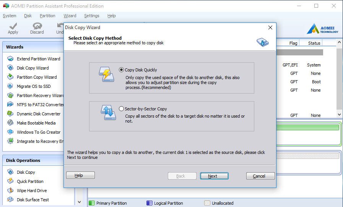The image size is (343, 207).
Task: Select the Sector-by-Sector Copy radio button
Action: (x=121, y=108)
